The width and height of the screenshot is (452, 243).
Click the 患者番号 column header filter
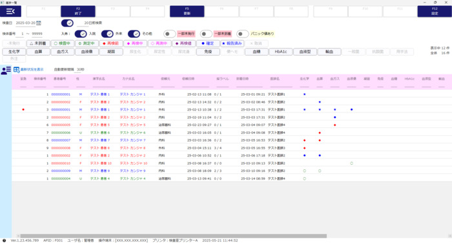coord(61,86)
